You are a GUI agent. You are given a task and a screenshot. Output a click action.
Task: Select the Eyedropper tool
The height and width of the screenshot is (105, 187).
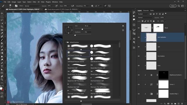(x=2, y=33)
